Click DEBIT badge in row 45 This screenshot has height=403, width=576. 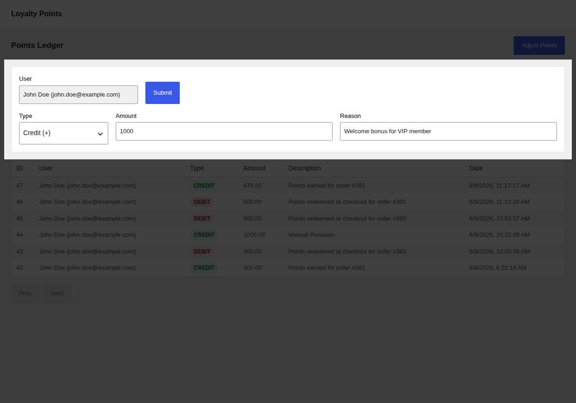click(x=202, y=219)
